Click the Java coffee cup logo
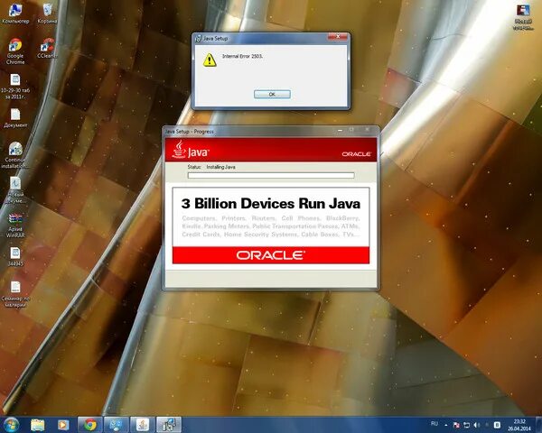The width and height of the screenshot is (542, 433). point(179,149)
